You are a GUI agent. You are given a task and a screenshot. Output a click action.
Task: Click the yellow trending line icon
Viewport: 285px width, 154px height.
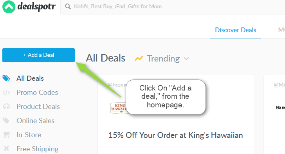tap(139, 59)
